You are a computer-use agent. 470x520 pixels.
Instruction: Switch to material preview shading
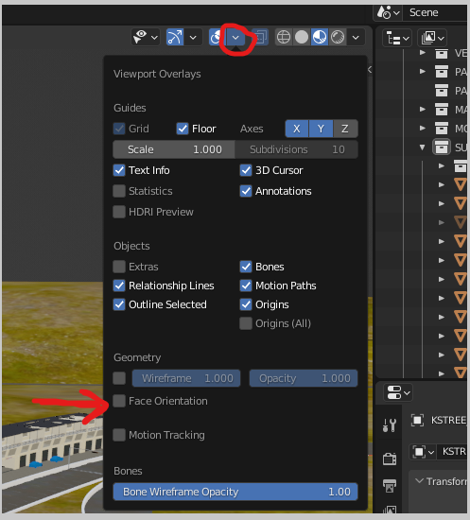click(320, 37)
